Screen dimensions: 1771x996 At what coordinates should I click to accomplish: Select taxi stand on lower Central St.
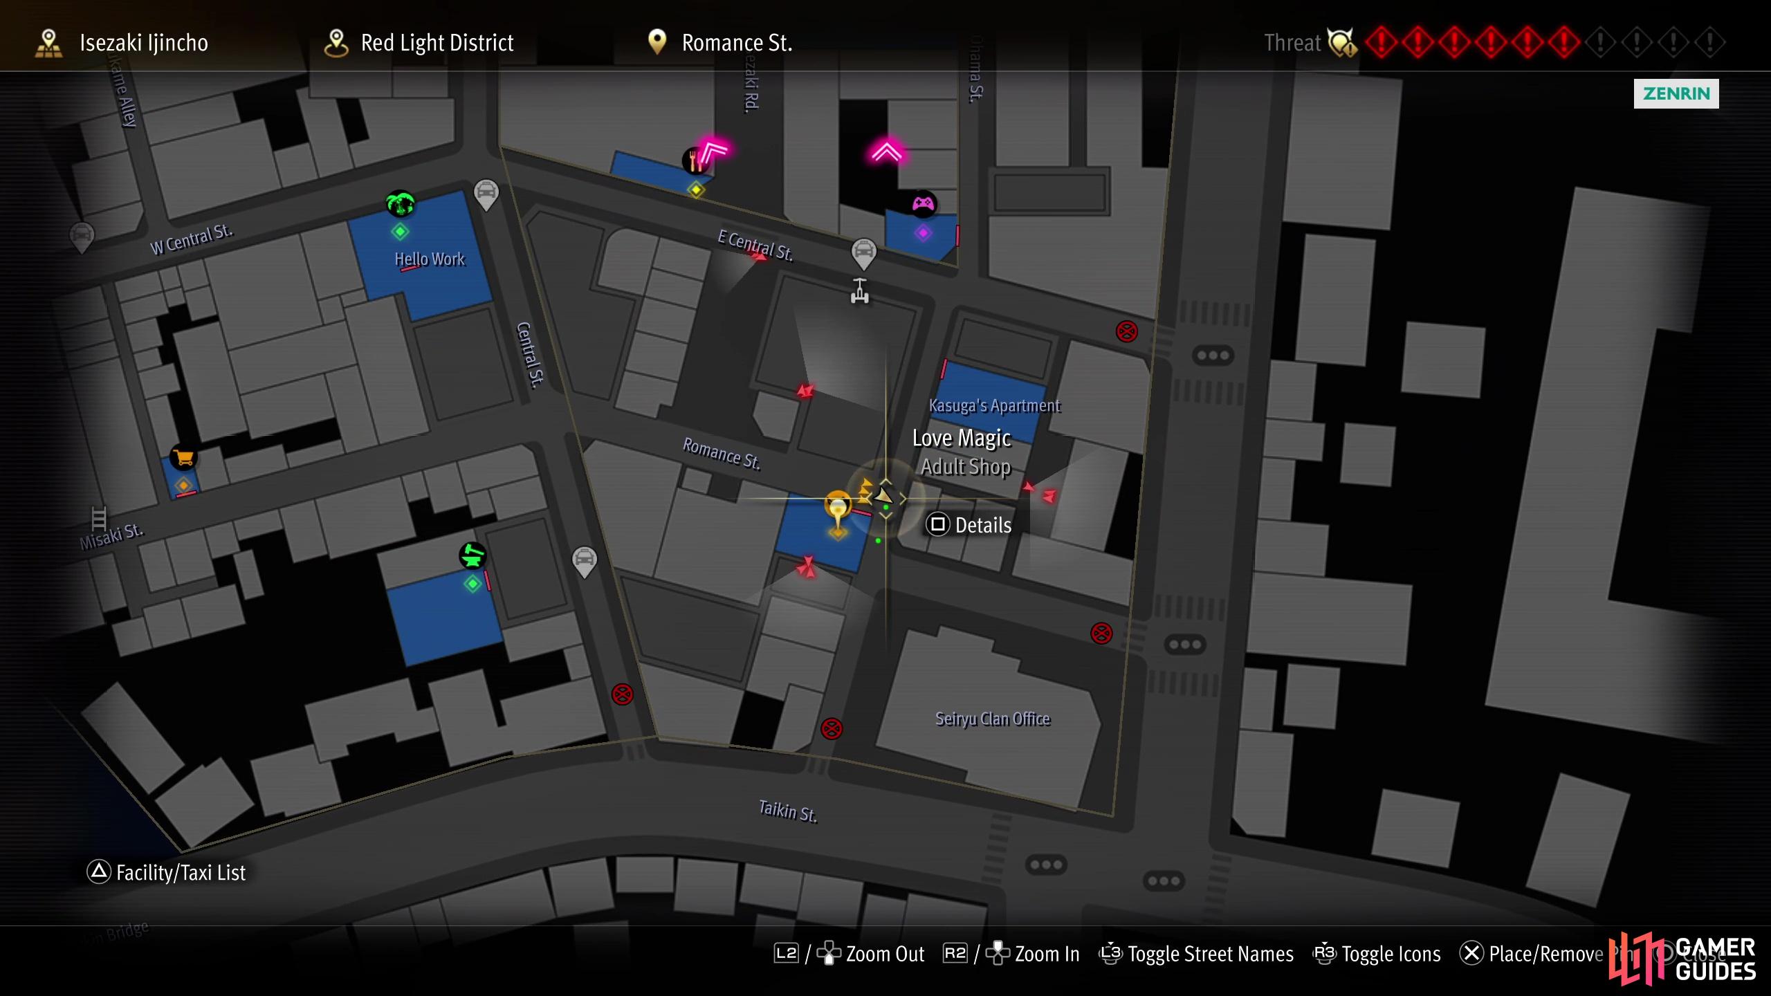pyautogui.click(x=585, y=562)
